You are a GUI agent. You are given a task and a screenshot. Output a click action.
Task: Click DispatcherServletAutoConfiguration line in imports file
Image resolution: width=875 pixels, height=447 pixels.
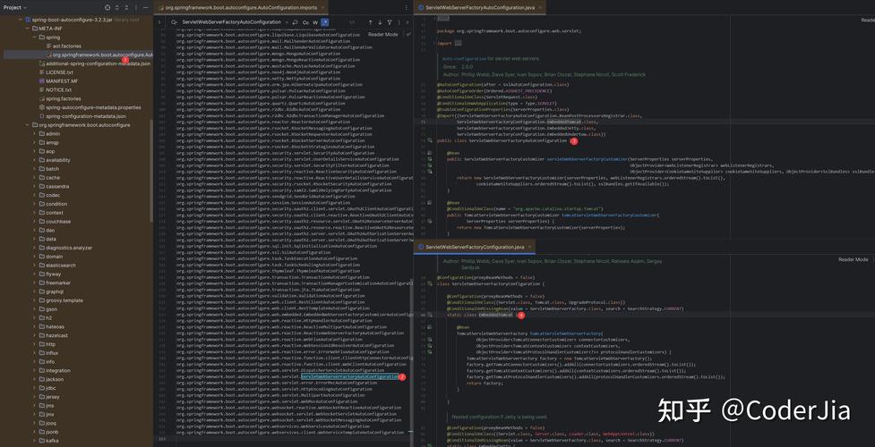[x=280, y=371]
